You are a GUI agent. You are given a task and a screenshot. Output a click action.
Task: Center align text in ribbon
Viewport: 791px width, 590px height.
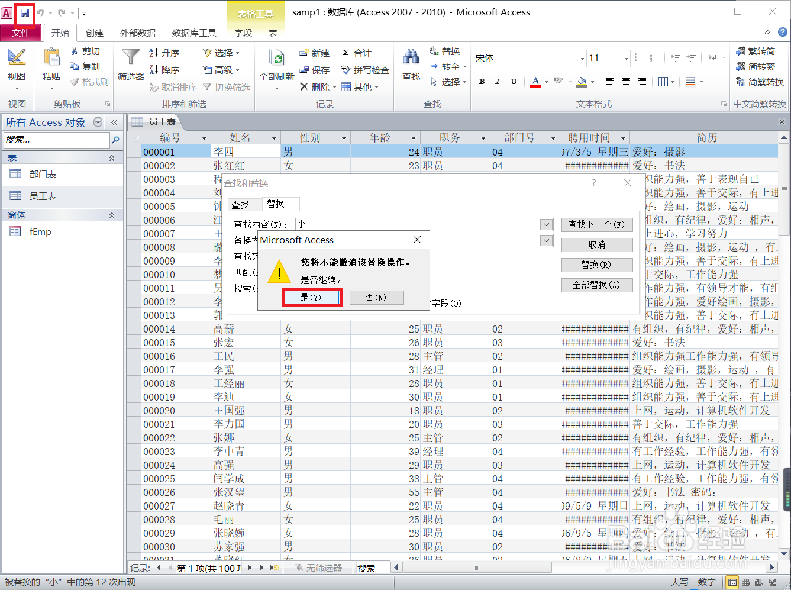pos(626,82)
